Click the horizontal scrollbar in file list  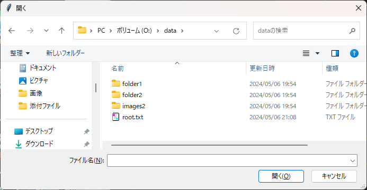click(x=209, y=145)
